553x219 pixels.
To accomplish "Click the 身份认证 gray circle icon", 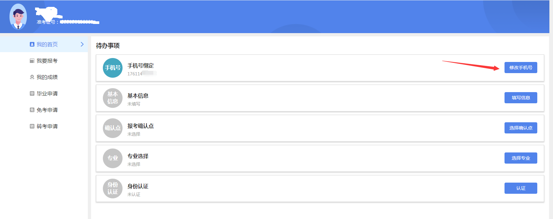I will [x=113, y=189].
